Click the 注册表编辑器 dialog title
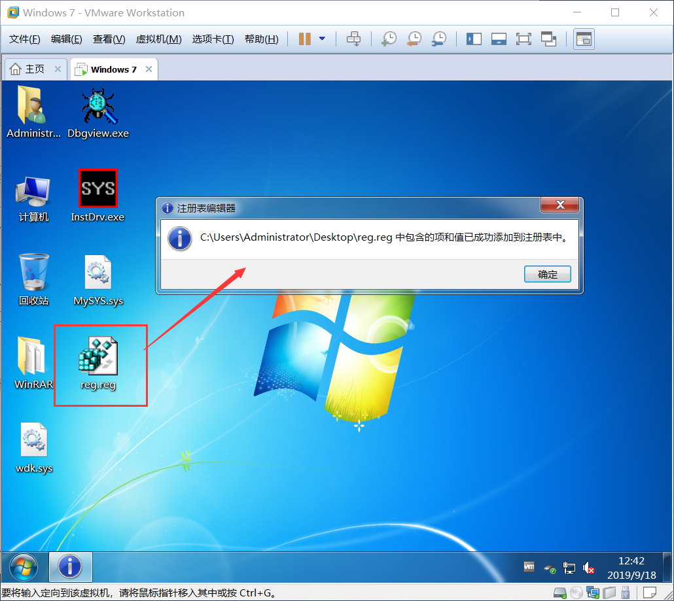The height and width of the screenshot is (601, 674). [x=206, y=209]
